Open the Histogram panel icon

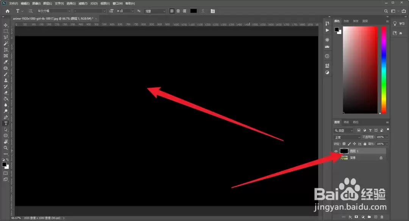(x=327, y=46)
